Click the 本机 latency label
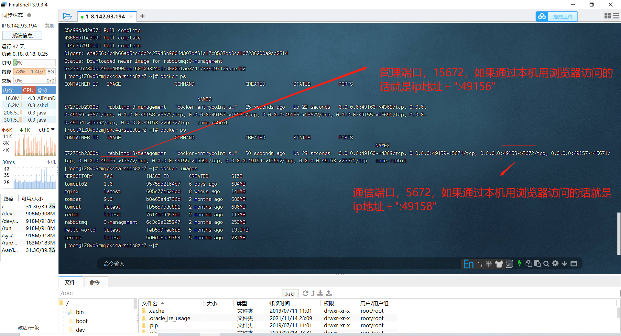This screenshot has width=621, height=336. tap(51, 162)
